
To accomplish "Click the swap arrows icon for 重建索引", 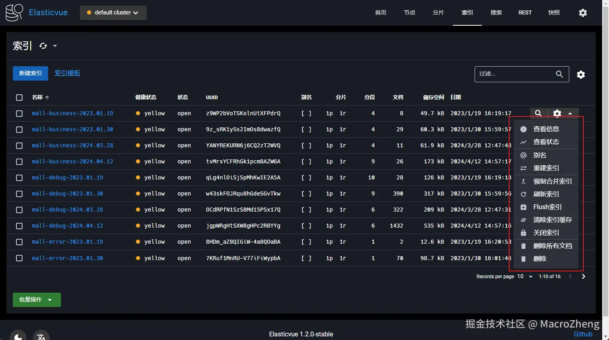I will (524, 168).
